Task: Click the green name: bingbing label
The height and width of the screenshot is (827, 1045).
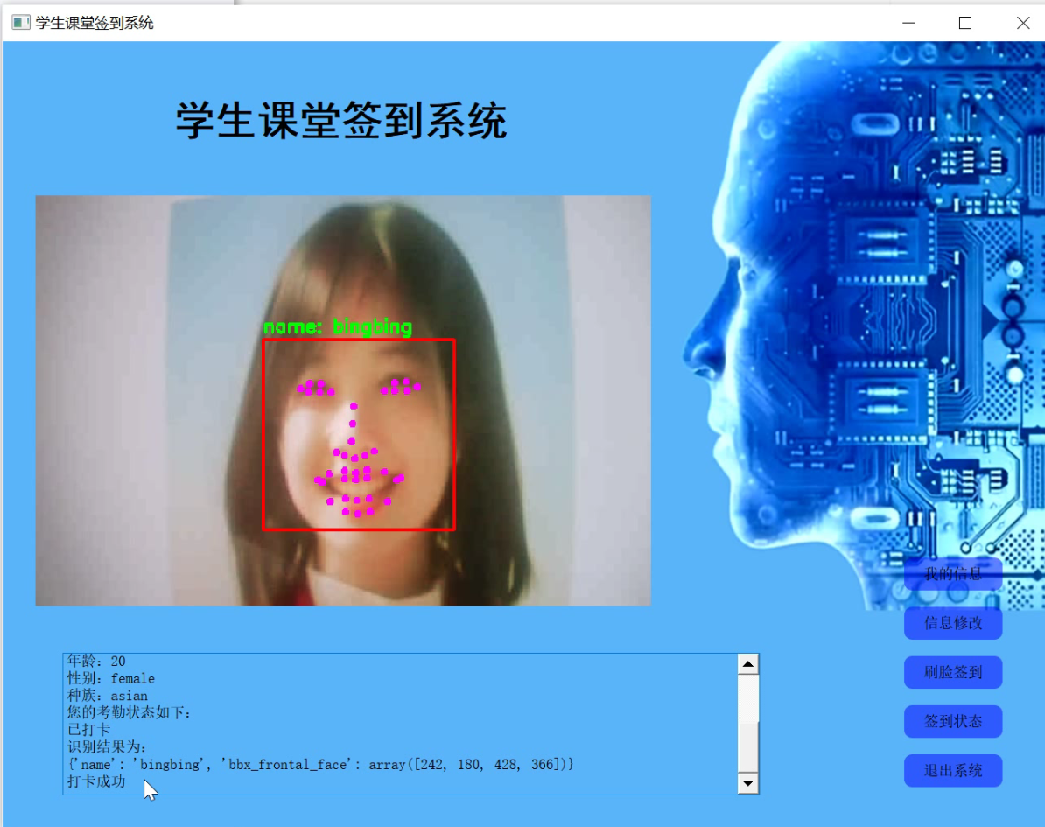Action: 338,327
